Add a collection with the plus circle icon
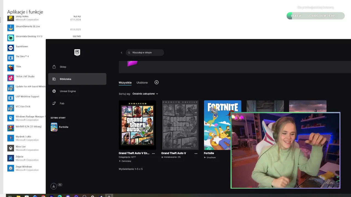Viewport: 351px width, 197px height. pos(157,82)
